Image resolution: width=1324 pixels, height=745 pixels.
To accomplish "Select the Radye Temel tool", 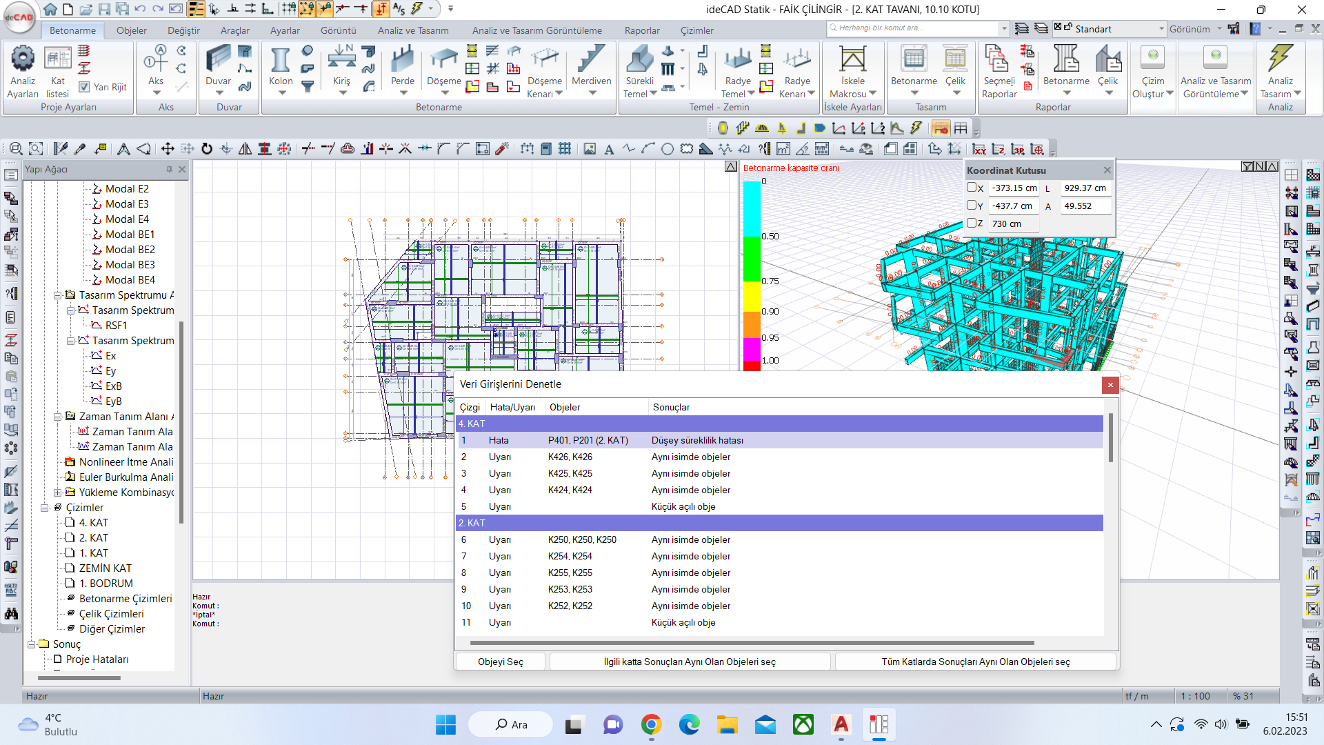I will pyautogui.click(x=738, y=59).
